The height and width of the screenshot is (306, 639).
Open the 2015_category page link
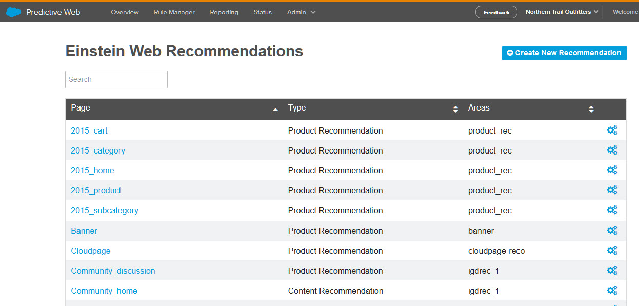click(x=98, y=150)
